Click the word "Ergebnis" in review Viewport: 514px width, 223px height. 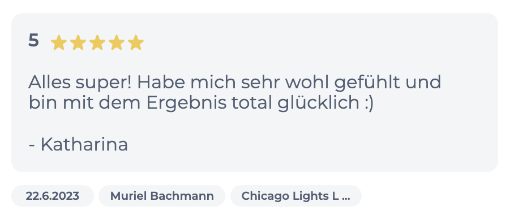pos(186,103)
